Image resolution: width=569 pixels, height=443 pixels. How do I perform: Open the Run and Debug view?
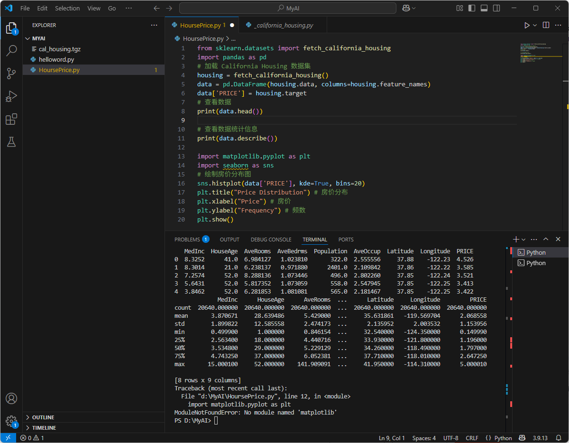coord(11,96)
